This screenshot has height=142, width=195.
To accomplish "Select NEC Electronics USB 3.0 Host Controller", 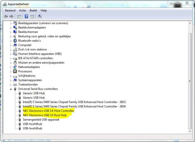I will pyautogui.click(x=48, y=111).
